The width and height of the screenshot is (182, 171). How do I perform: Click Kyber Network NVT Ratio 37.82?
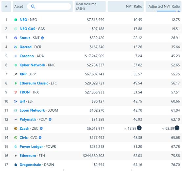click(138, 65)
